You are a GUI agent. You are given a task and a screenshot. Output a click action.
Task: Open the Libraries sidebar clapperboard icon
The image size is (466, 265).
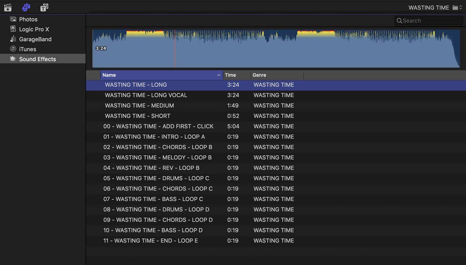[x=7, y=7]
